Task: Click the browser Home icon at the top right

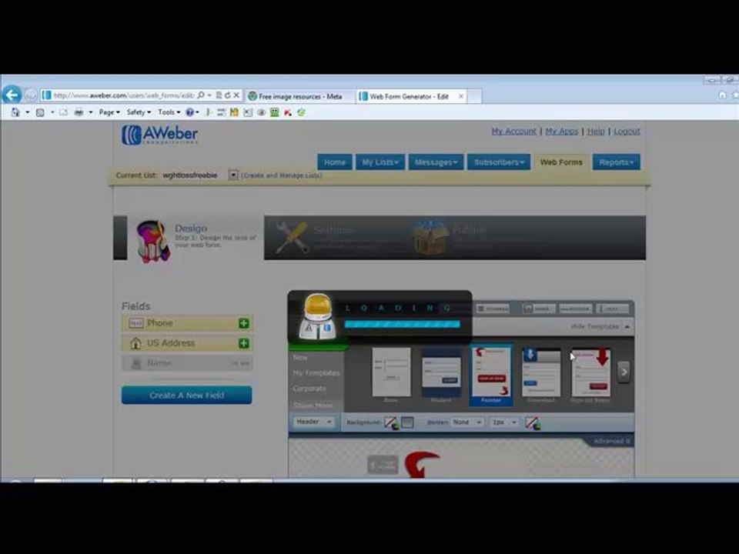Action: pos(722,95)
